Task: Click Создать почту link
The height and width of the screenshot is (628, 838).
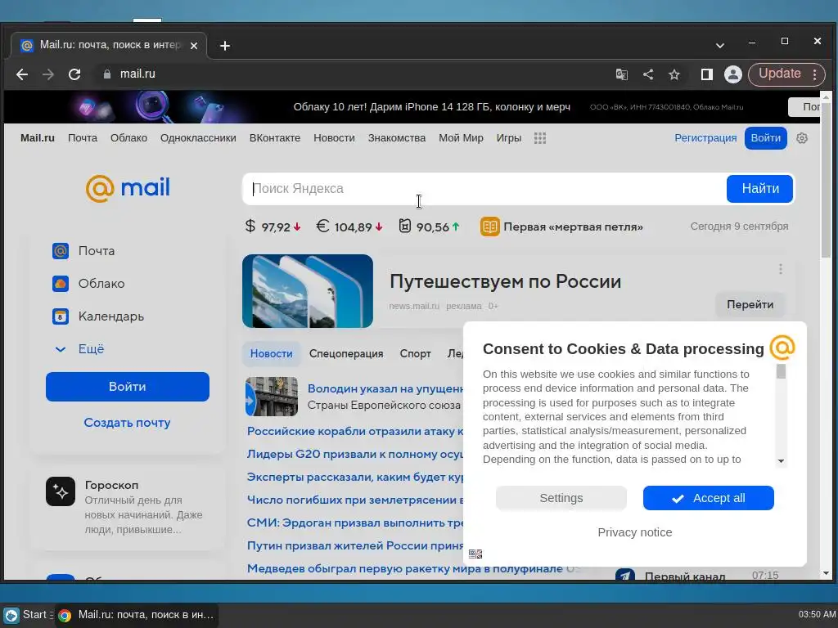Action: click(127, 423)
